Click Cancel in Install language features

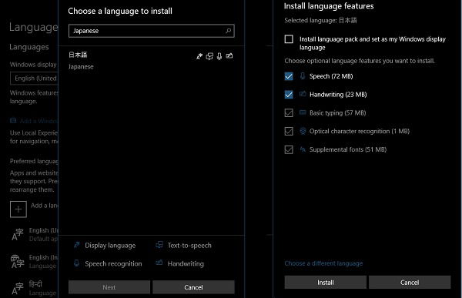pyautogui.click(x=410, y=283)
